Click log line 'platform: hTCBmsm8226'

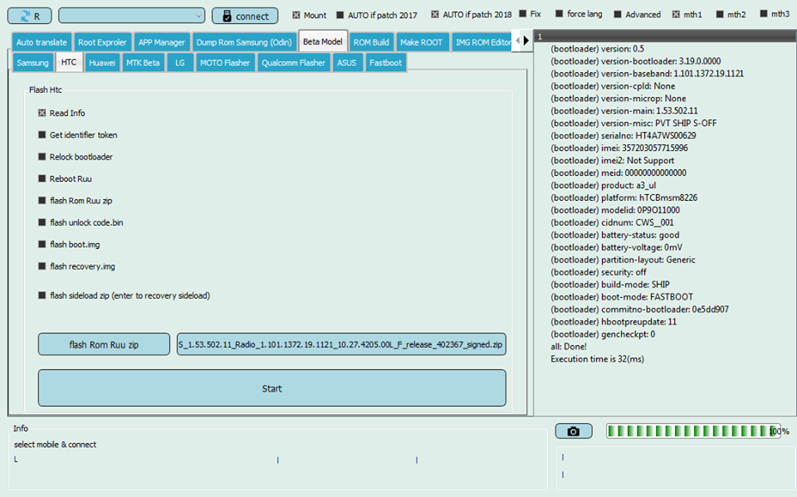(x=623, y=197)
